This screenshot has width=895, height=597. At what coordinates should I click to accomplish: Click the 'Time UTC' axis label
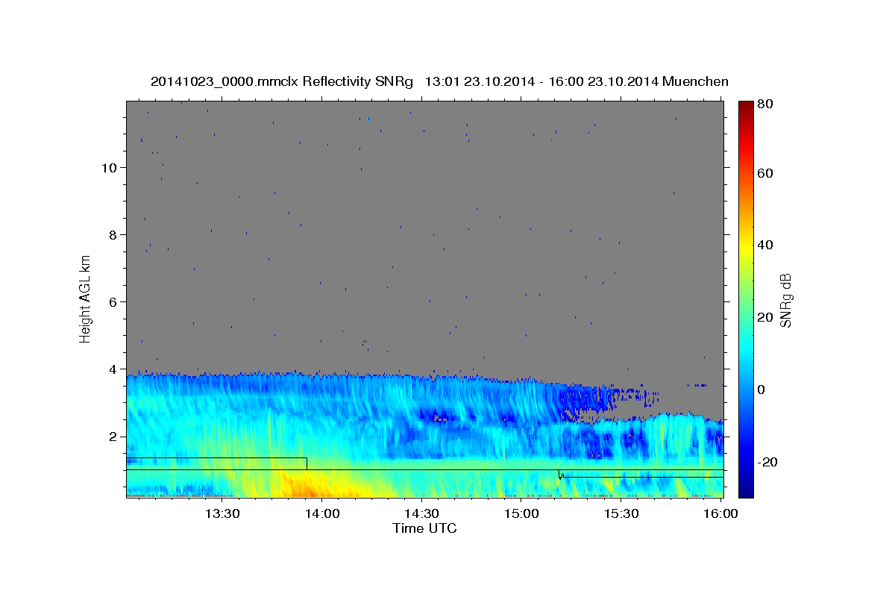pos(424,528)
